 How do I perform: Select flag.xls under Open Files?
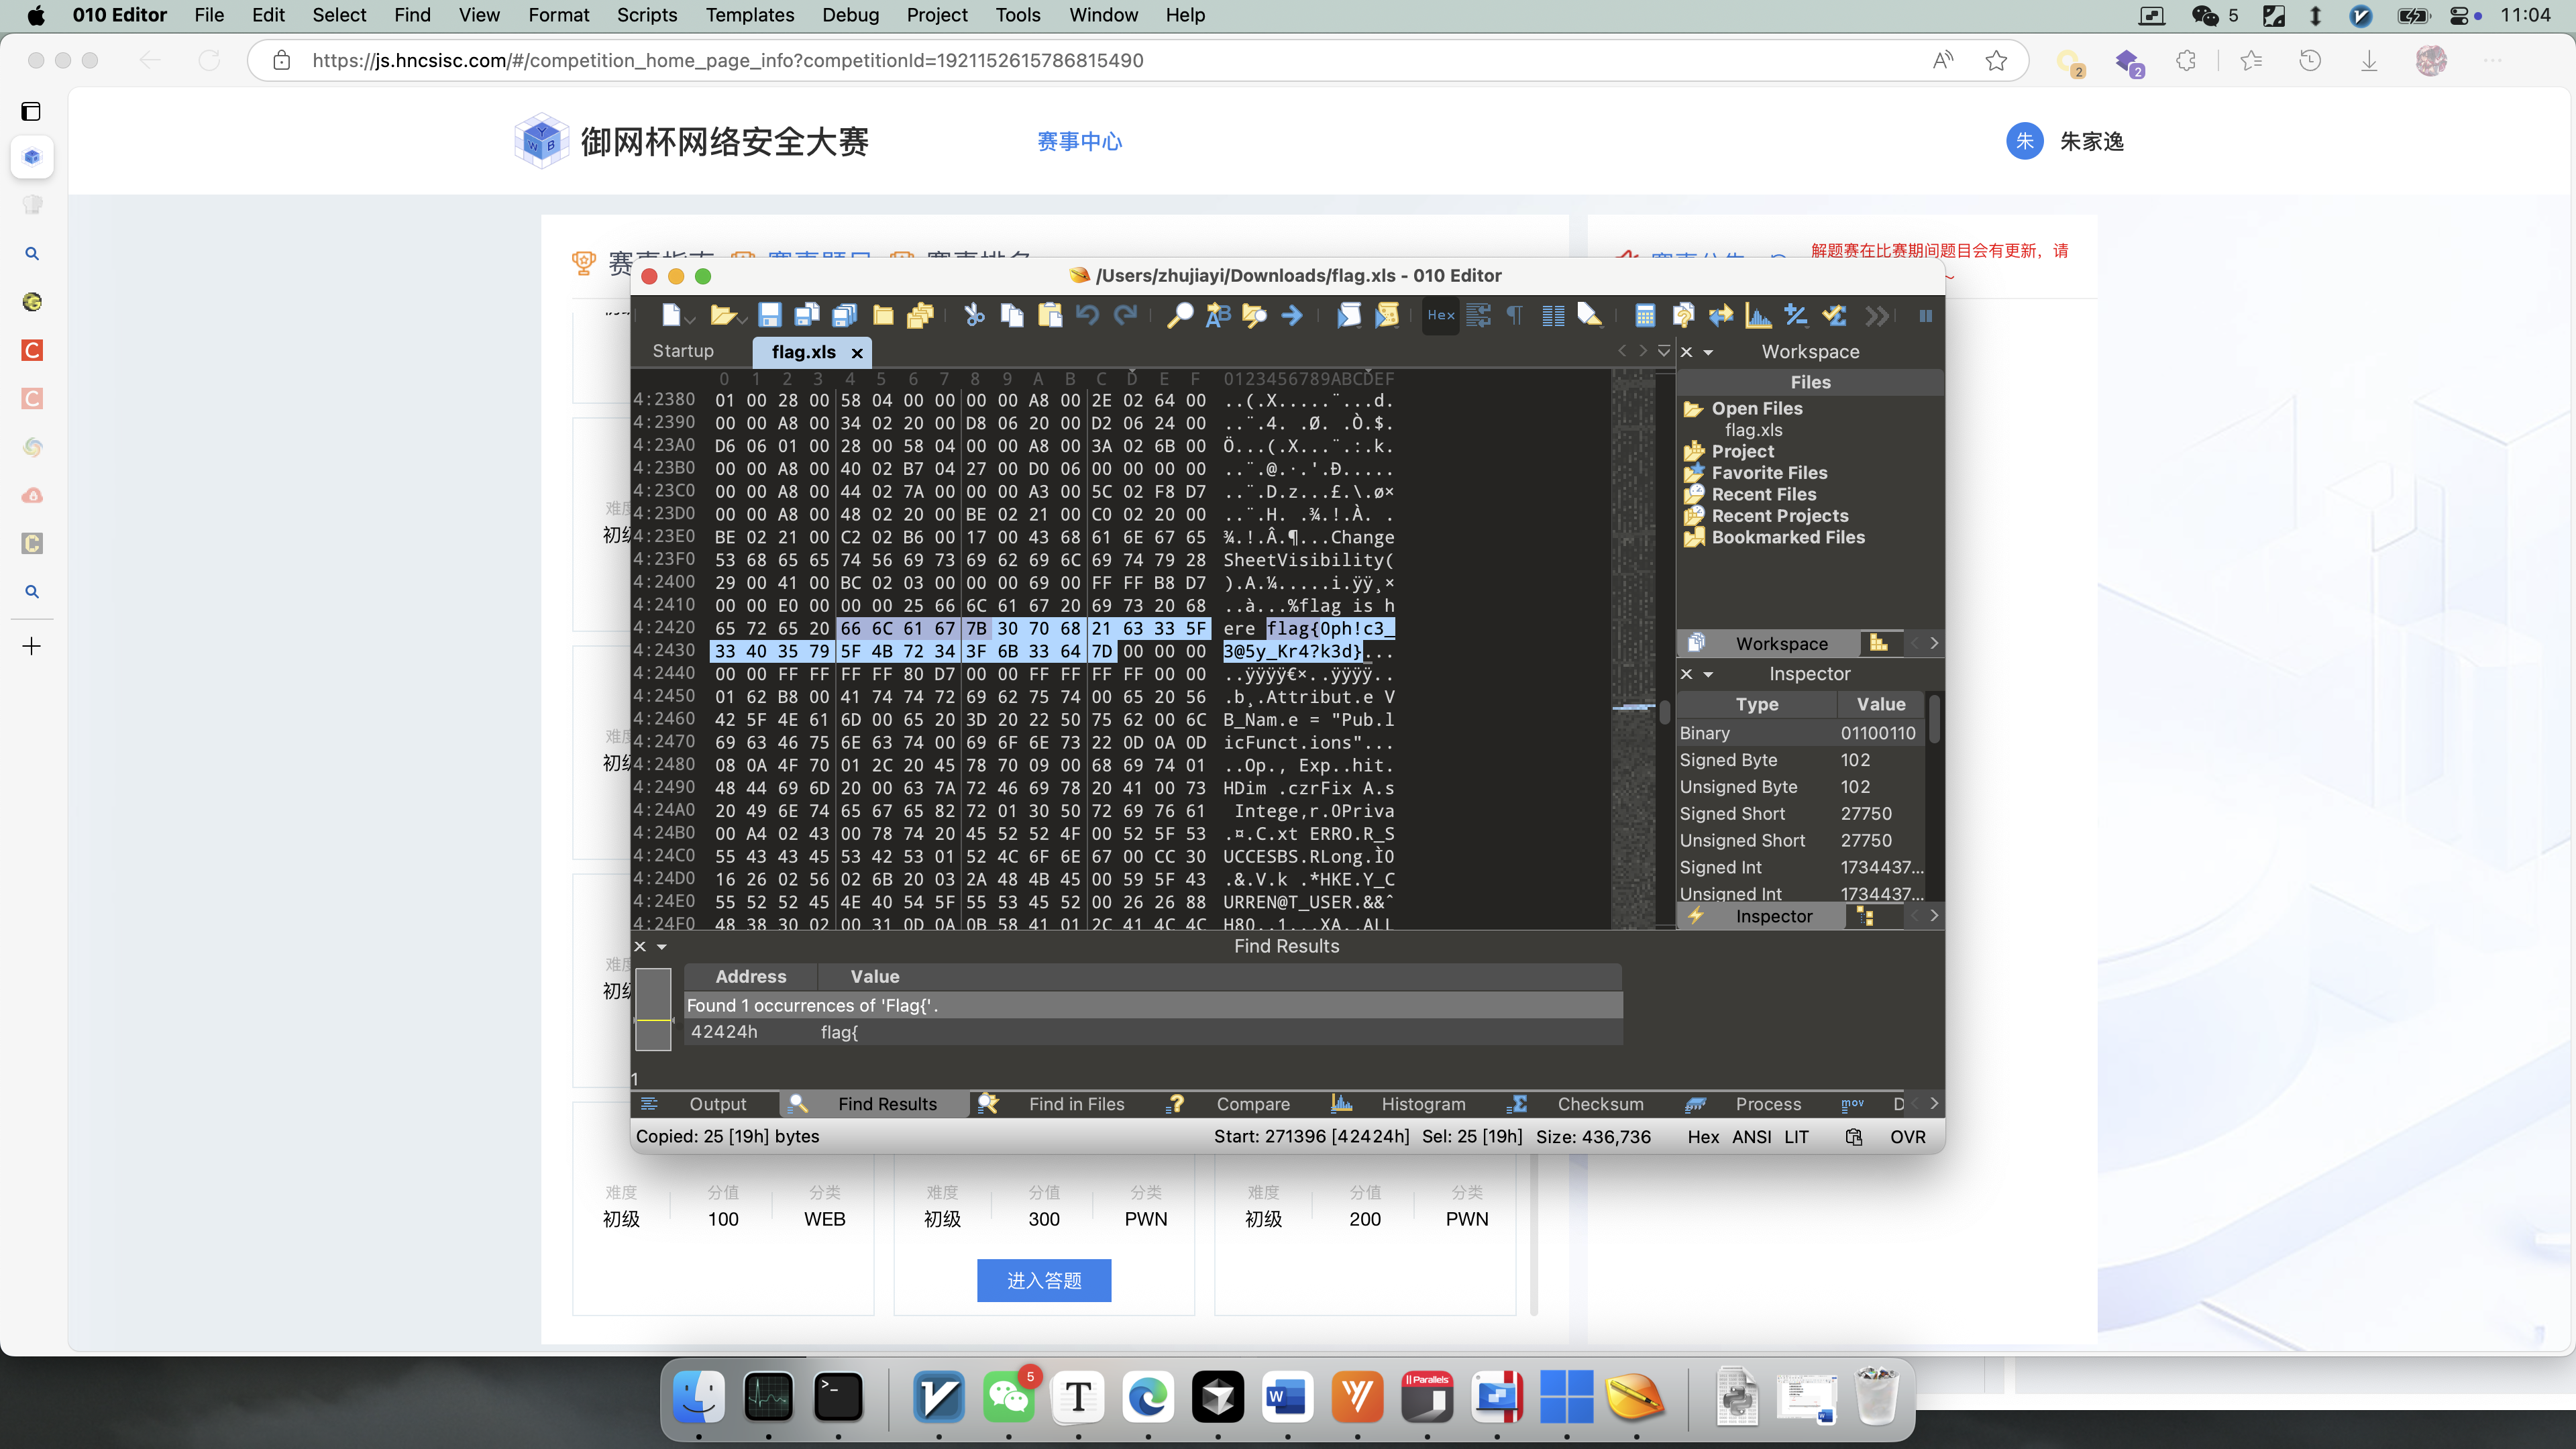click(1753, 430)
